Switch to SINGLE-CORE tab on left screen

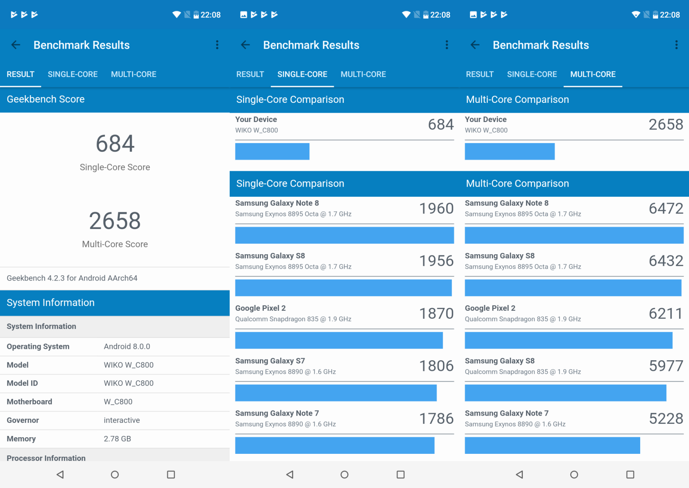[73, 74]
